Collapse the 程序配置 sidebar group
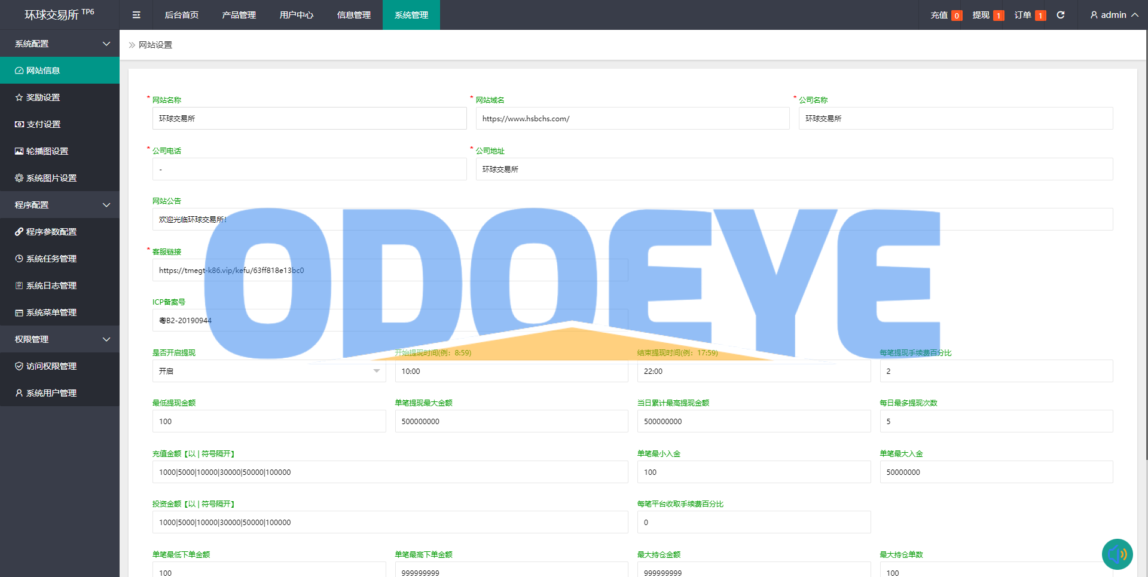The height and width of the screenshot is (577, 1148). [60, 205]
